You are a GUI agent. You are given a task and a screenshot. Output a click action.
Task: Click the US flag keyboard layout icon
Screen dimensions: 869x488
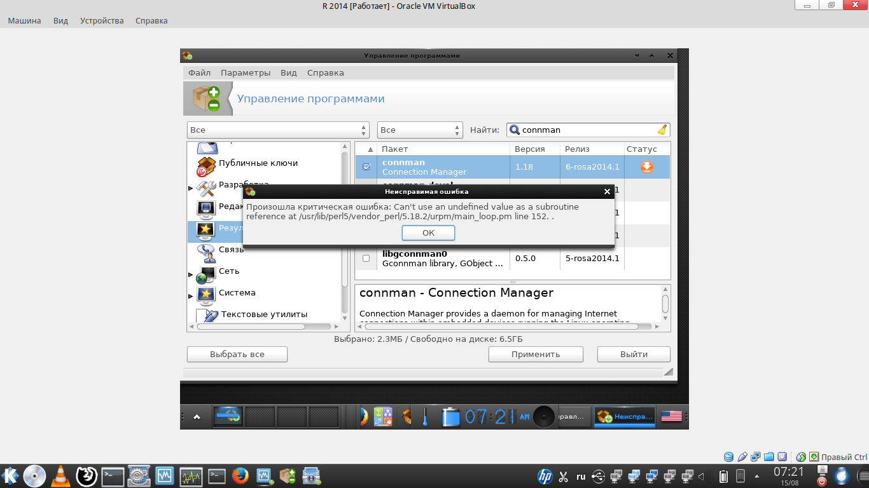coord(671,417)
